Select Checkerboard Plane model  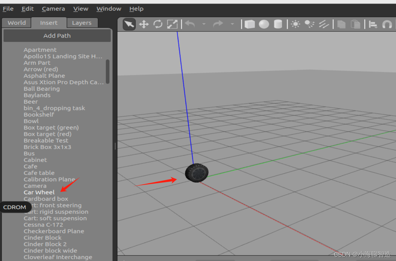pyautogui.click(x=54, y=231)
